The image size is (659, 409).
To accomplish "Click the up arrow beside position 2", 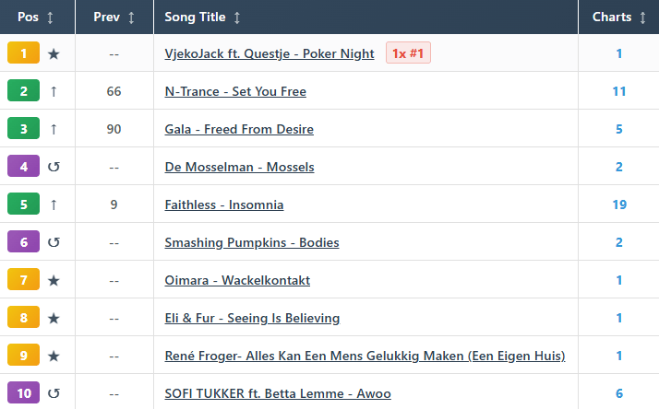I will (x=54, y=91).
